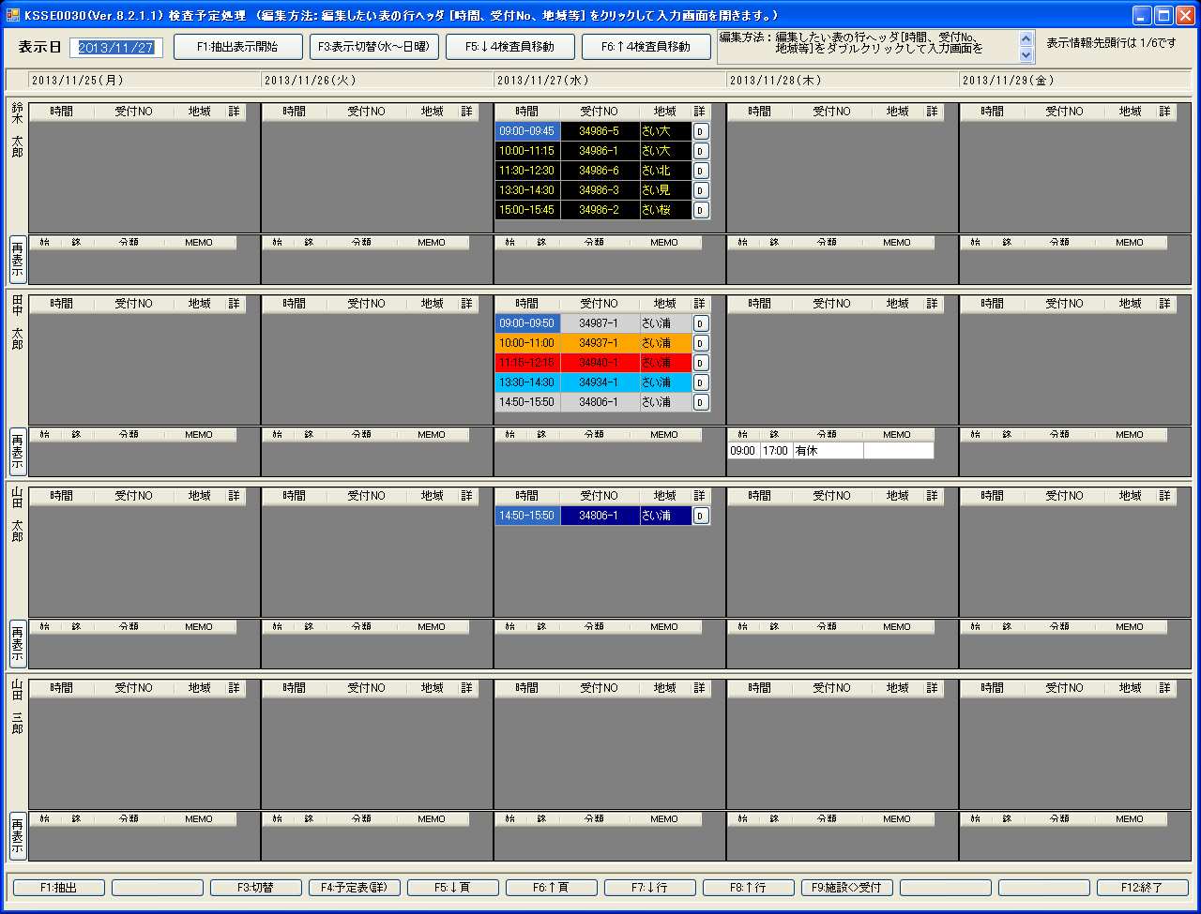
Task: Click the 表示日 date input field
Action: (x=116, y=48)
